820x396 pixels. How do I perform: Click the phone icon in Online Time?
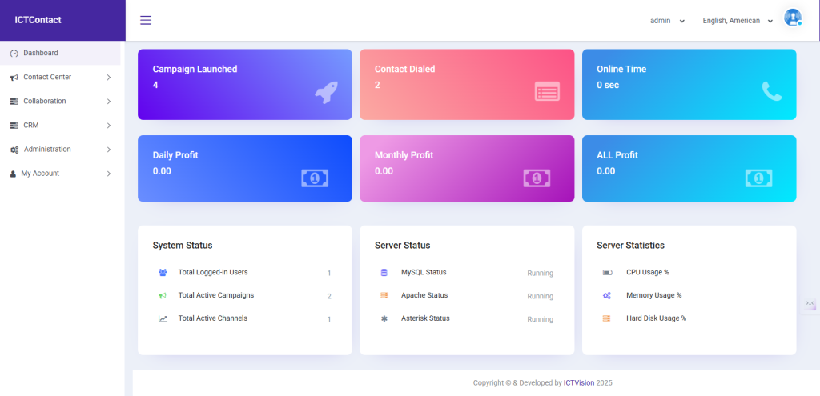(x=771, y=92)
